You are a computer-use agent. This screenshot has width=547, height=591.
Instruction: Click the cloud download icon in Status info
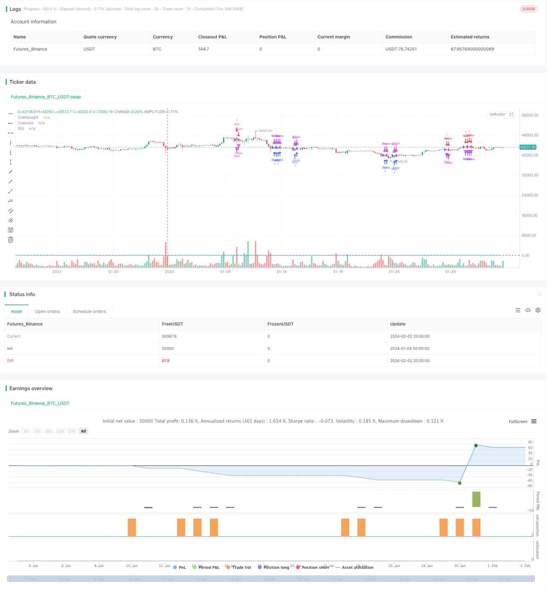point(528,310)
